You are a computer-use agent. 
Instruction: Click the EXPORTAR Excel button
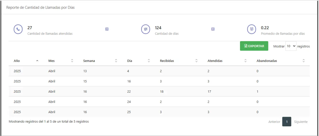point(254,46)
